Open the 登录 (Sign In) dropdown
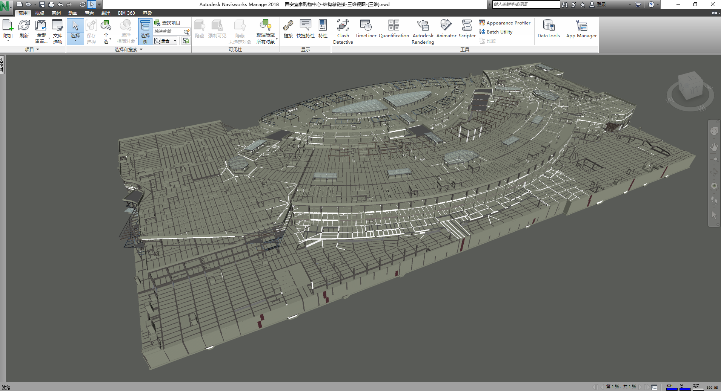Viewport: 721px width, 391px height. coord(630,5)
